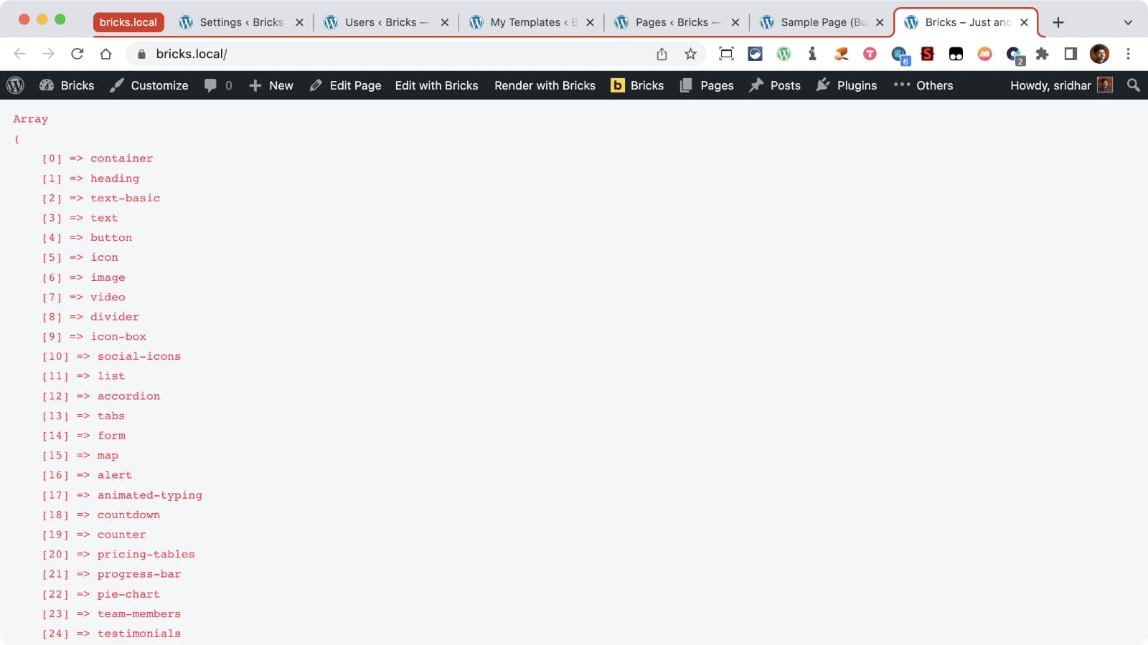Open the Chrome three-dot menu
Screen dimensions: 1148x645
(1128, 54)
